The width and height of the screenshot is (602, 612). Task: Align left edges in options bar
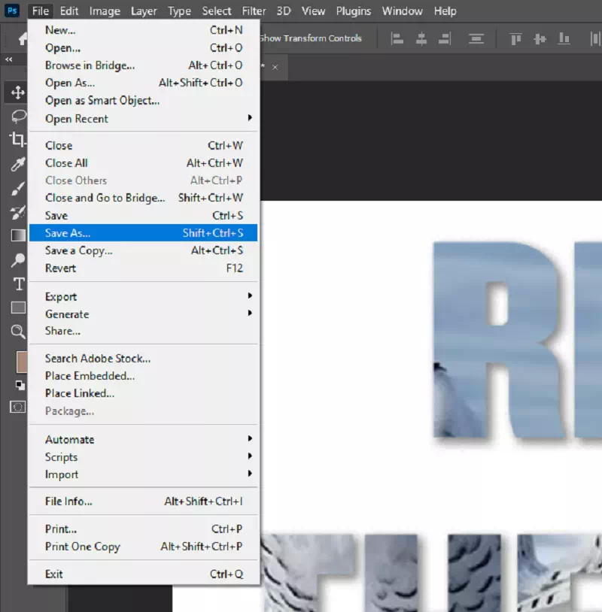click(397, 38)
